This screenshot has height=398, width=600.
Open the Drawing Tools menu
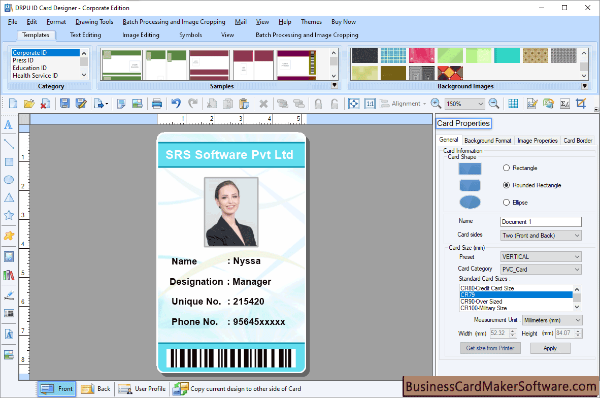point(94,21)
